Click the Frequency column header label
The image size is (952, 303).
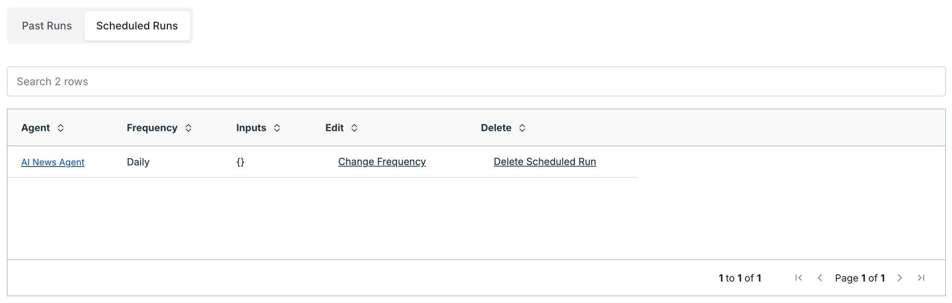152,128
